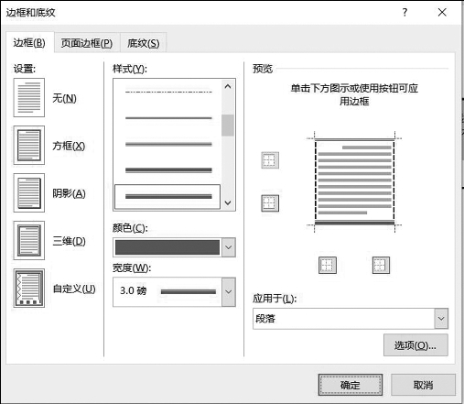Toggle the left border button below preview
Screen dimensions: 464x404
[328, 265]
